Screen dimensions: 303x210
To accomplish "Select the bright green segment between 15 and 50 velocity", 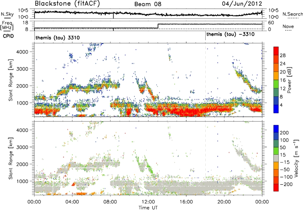I will click(276, 151).
